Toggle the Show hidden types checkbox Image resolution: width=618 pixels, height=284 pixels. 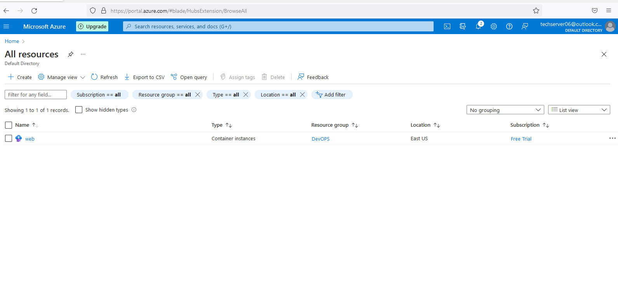point(79,110)
